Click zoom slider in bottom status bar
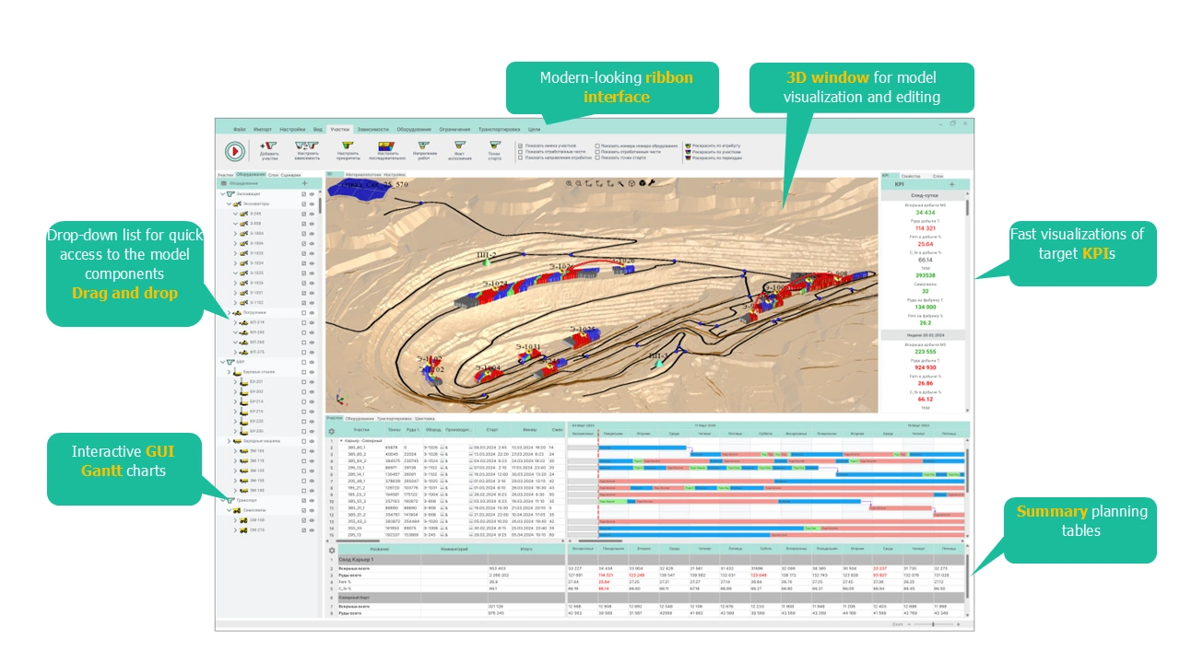This screenshot has height=663, width=1180. 933,624
